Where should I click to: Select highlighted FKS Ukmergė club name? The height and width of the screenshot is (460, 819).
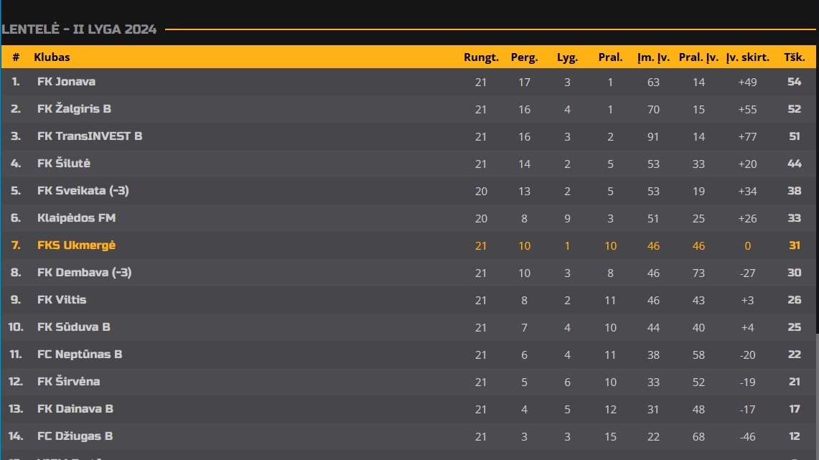coord(76,245)
